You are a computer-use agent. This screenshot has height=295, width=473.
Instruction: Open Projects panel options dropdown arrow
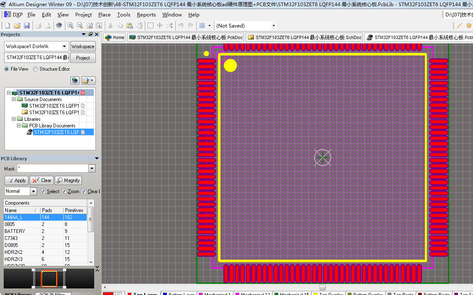84,35
